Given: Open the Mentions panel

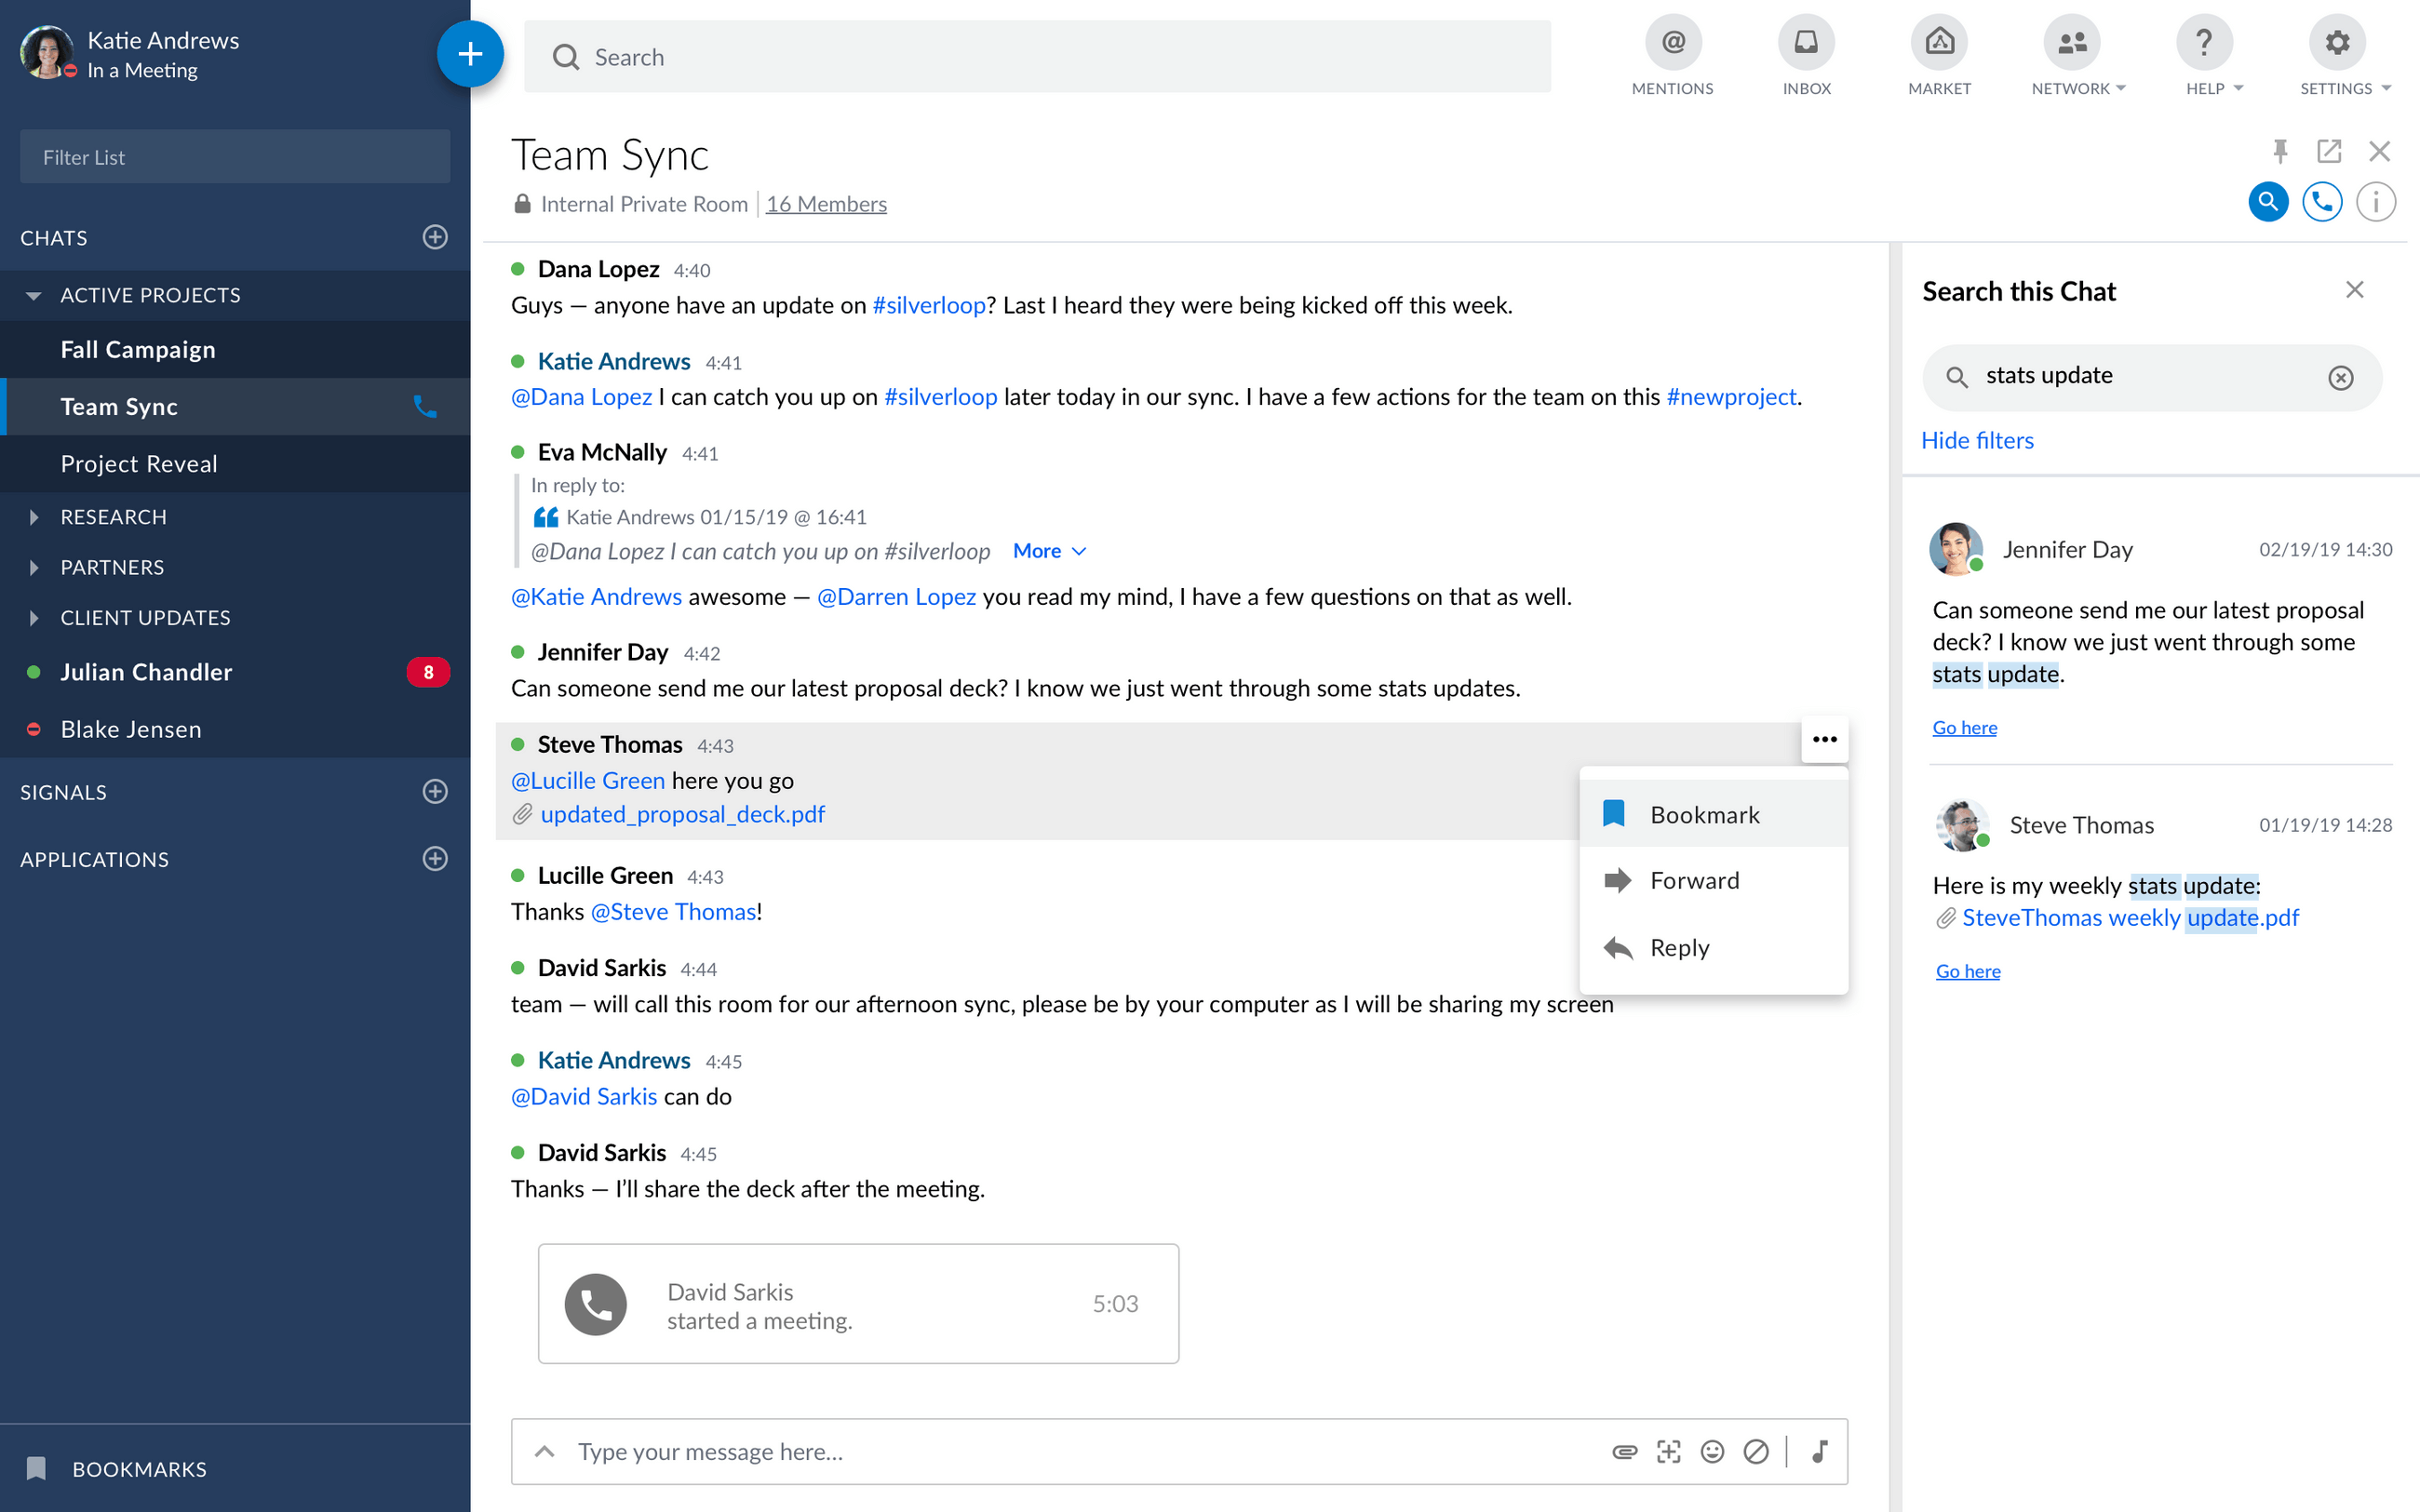Looking at the screenshot, I should point(1672,44).
